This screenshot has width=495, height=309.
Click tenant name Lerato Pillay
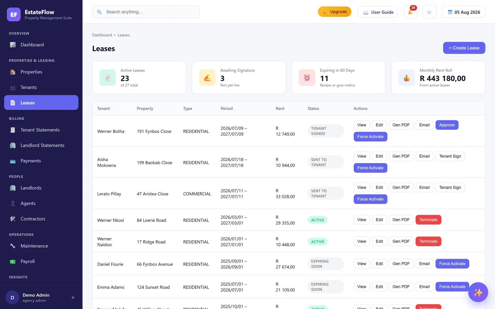pyautogui.click(x=109, y=194)
